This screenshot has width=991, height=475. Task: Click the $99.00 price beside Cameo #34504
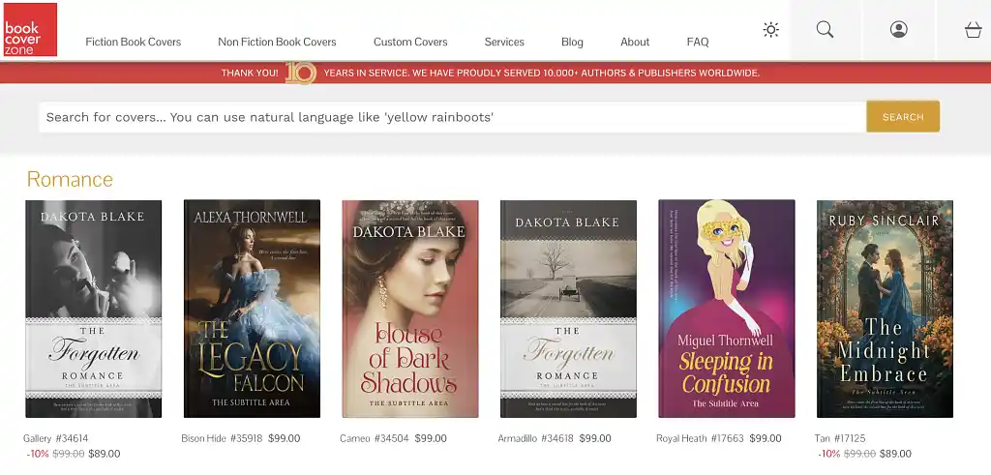click(x=431, y=438)
